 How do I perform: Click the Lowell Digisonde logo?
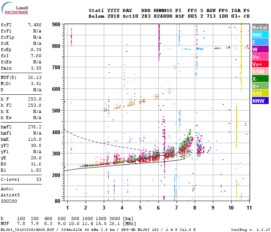pos(15,8)
